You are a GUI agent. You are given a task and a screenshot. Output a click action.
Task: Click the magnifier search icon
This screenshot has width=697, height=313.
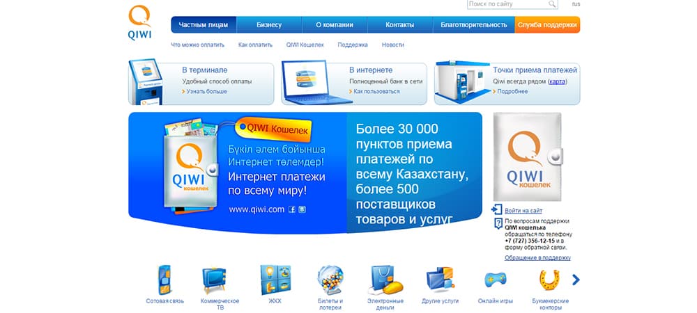click(551, 4)
